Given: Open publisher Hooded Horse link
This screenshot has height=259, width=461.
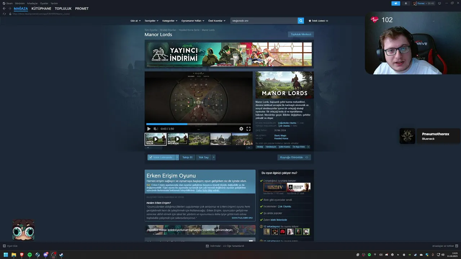Looking at the screenshot, I should 281,138.
